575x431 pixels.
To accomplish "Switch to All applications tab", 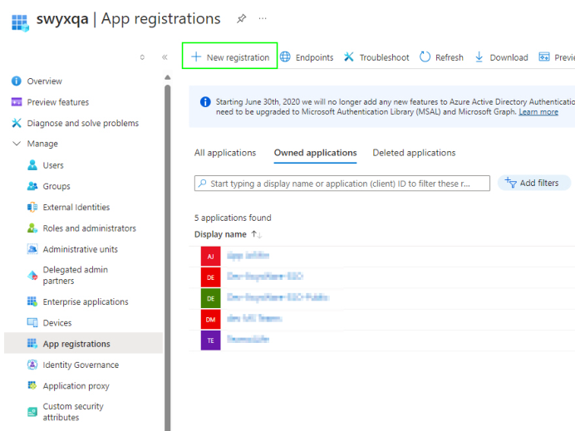I will point(225,153).
